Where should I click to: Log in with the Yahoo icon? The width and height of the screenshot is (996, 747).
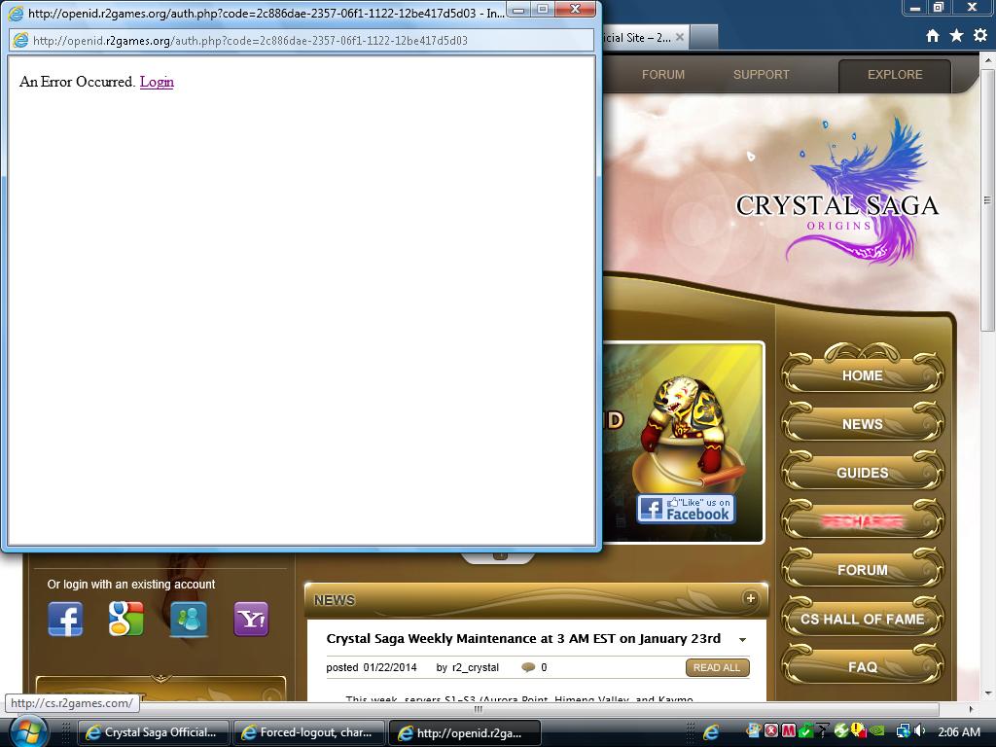[251, 619]
